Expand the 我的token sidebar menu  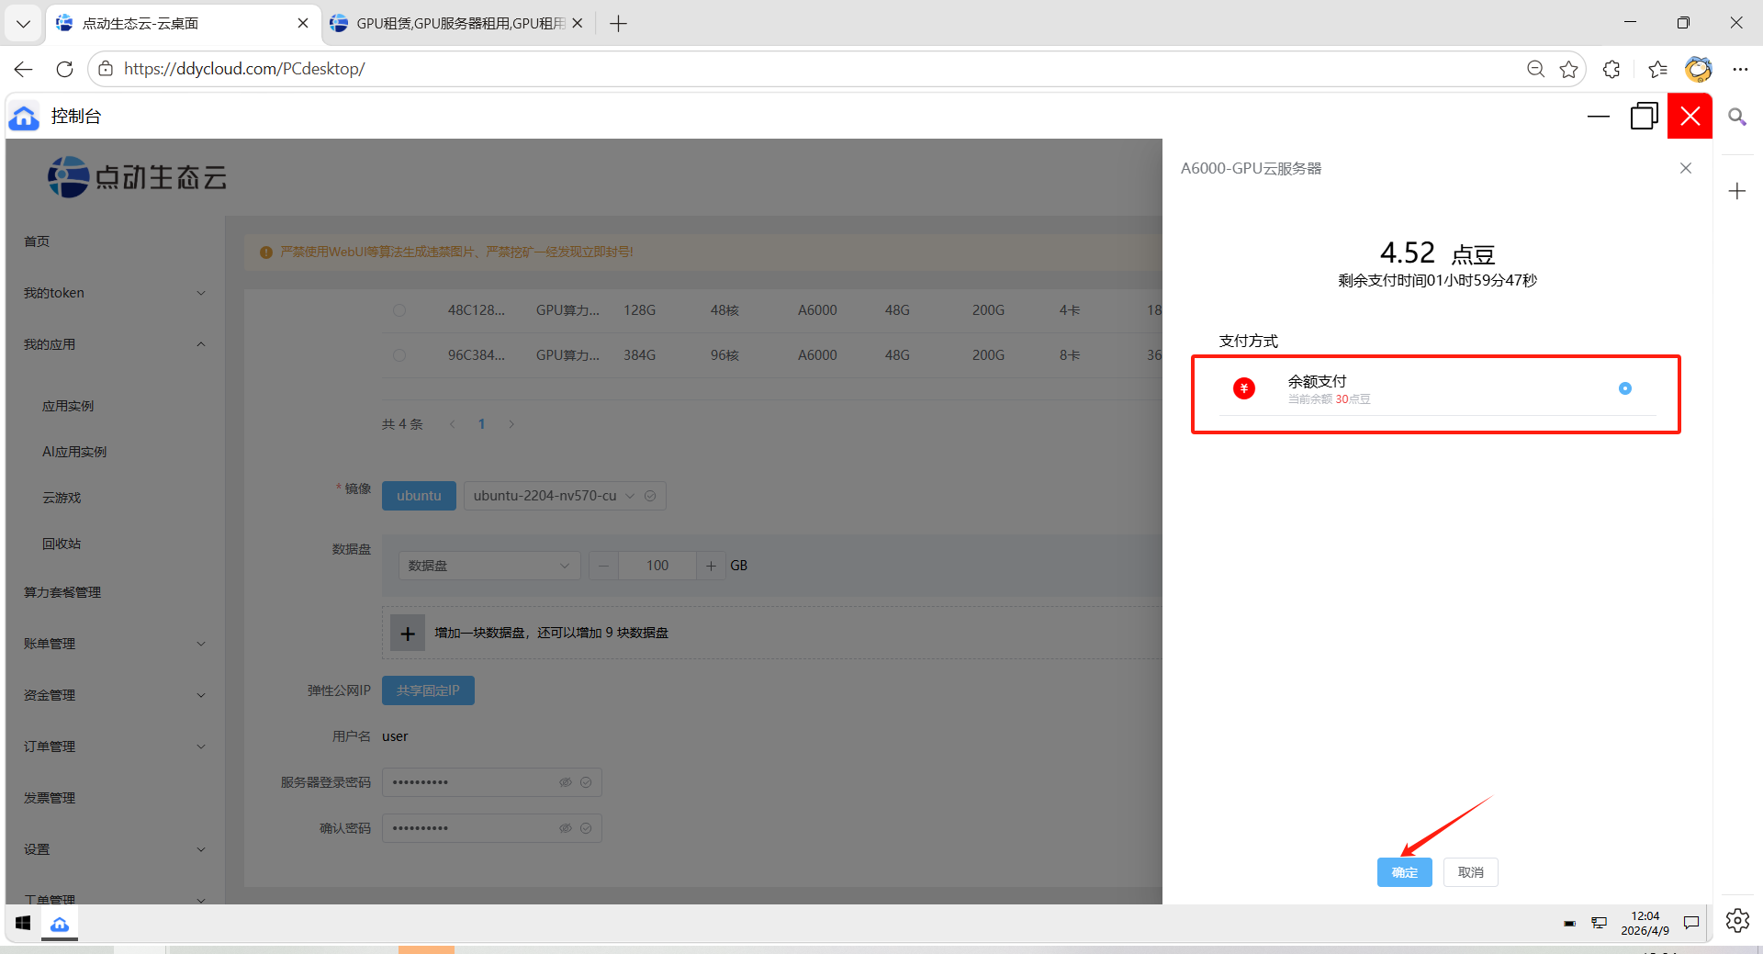pos(114,293)
